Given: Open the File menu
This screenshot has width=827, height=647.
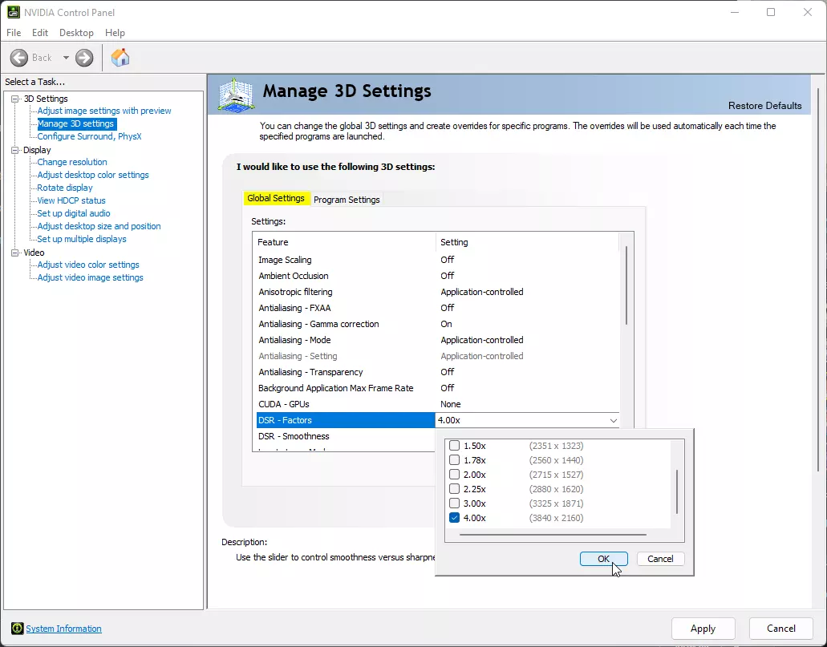Looking at the screenshot, I should point(14,33).
